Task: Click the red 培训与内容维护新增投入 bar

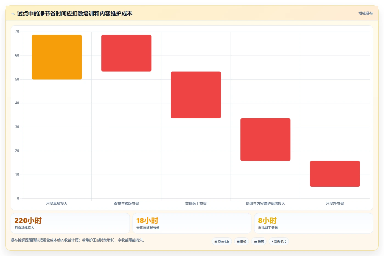Action: coord(265,139)
